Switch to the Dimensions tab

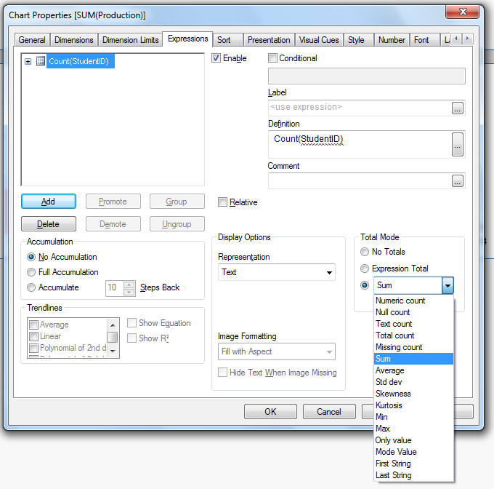pos(73,40)
